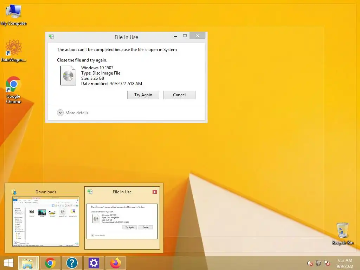The height and width of the screenshot is (270, 360).
Task: Click the Try Again button in dialog
Action: 143,95
